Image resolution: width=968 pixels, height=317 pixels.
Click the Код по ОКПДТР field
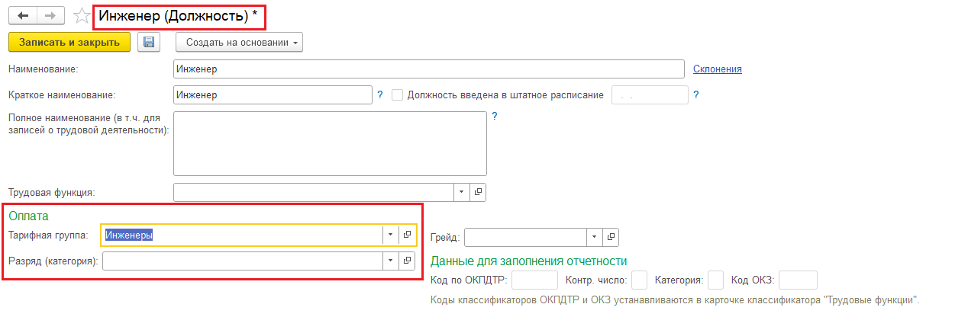tap(534, 280)
